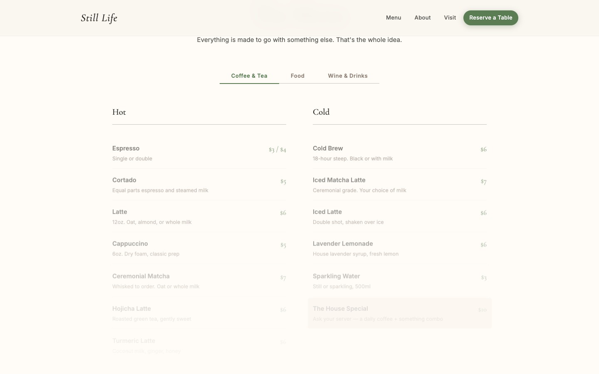Select the Hojicha Latte item
The image size is (599, 374).
[199, 313]
